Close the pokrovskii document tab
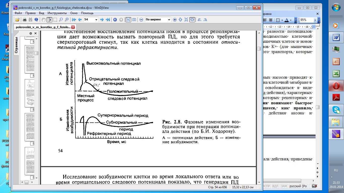 click(73, 27)
